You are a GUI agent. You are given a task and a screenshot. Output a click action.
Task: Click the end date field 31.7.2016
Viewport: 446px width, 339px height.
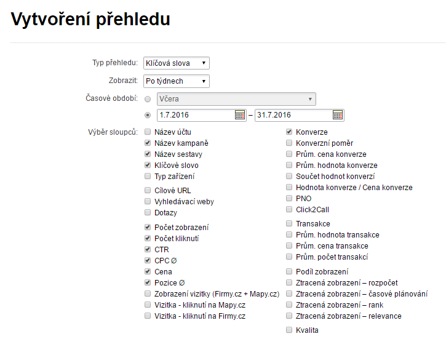[293, 115]
